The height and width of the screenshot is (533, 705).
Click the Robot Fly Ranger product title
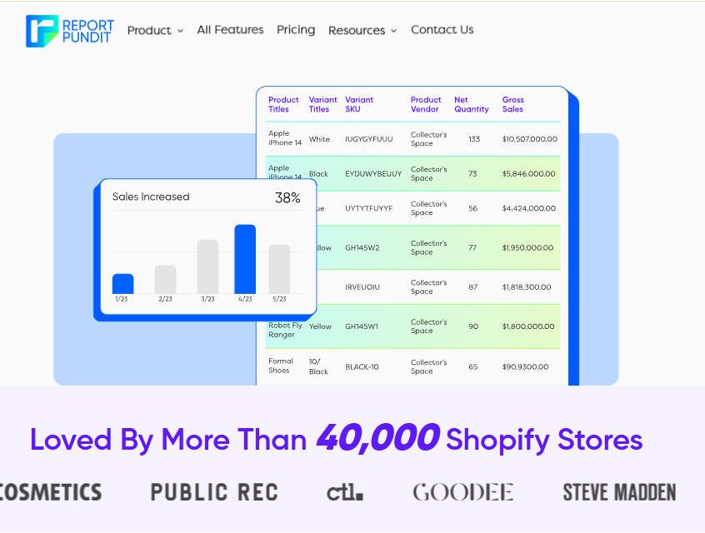point(285,330)
